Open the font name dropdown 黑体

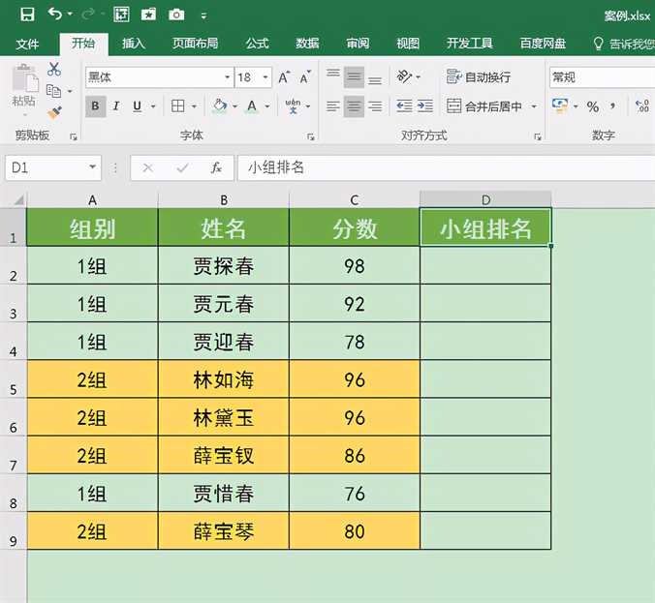coord(227,77)
